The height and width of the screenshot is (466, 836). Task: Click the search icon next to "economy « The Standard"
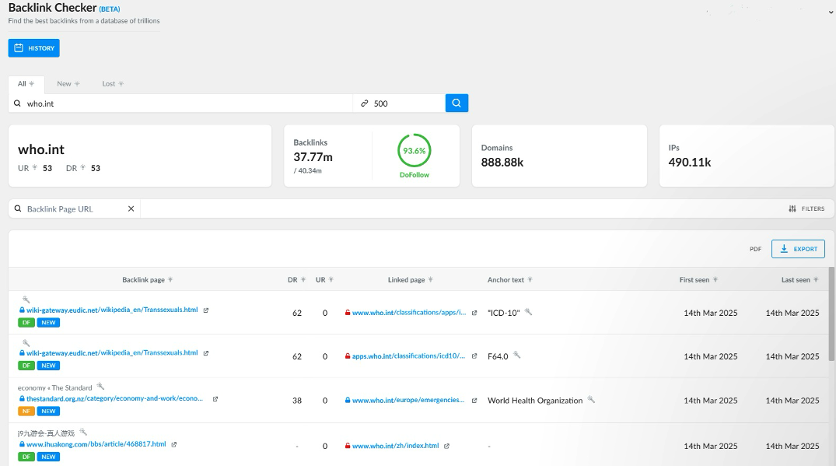point(100,387)
